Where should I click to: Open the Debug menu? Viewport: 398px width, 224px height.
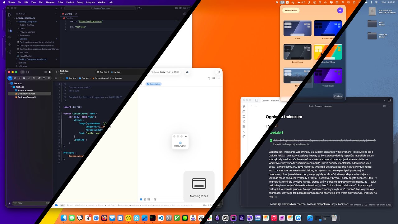(80, 2)
